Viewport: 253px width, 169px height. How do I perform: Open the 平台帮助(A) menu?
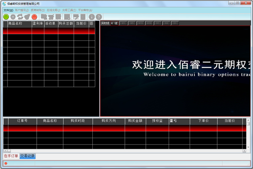85,10
